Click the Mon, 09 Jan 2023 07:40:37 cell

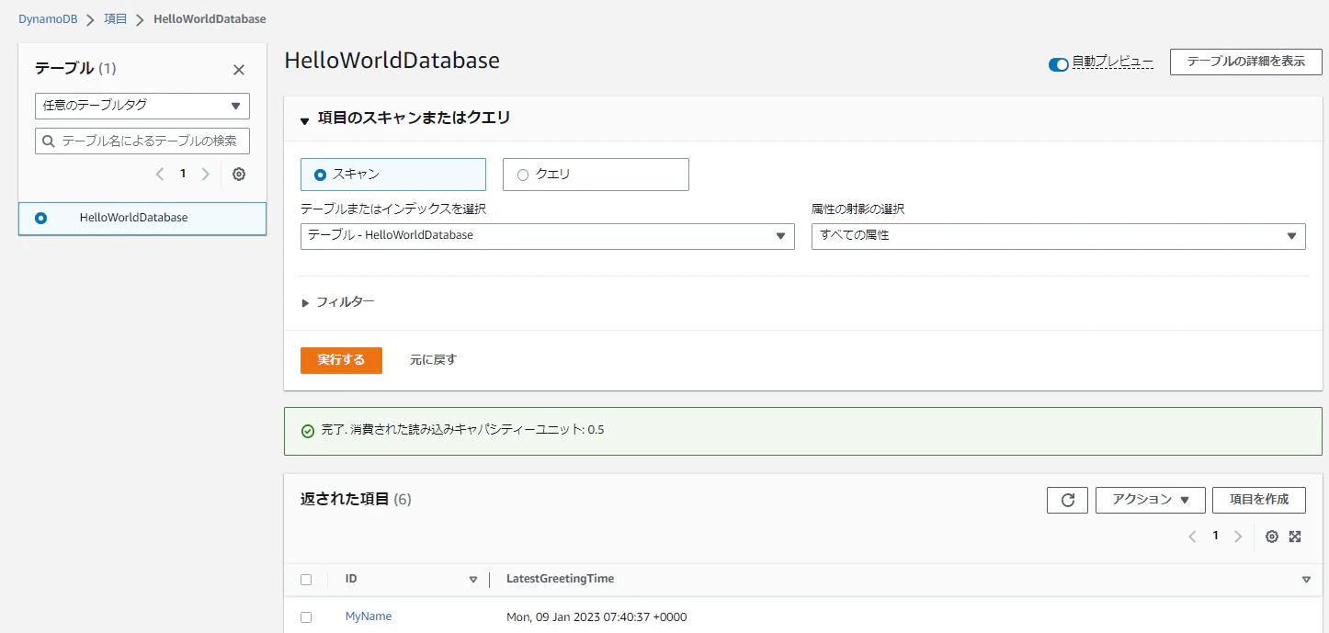tap(596, 617)
